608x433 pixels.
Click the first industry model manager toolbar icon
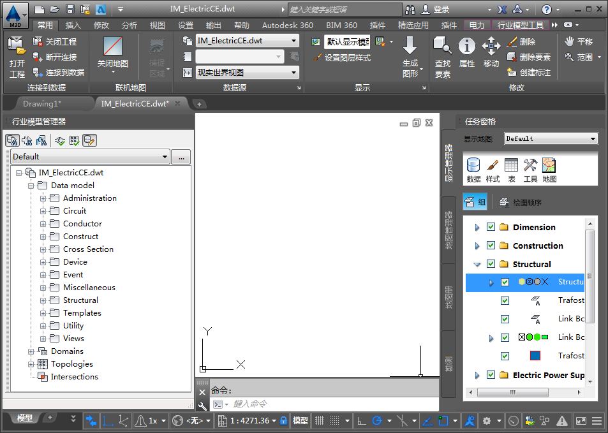point(12,140)
